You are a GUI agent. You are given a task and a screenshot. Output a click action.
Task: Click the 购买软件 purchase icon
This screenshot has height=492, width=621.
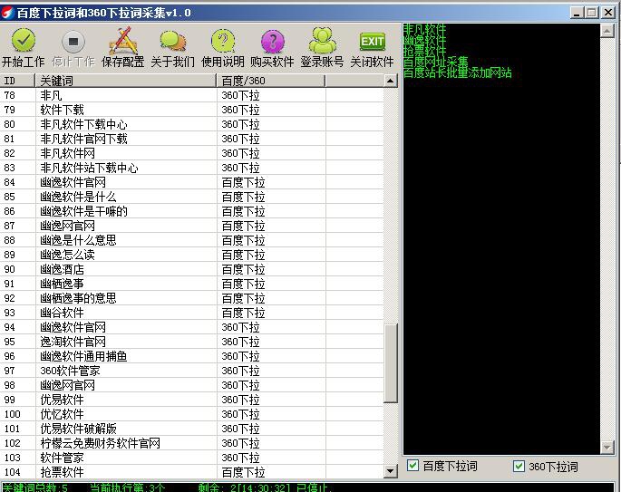pos(273,41)
